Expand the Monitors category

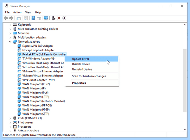pos(10,33)
